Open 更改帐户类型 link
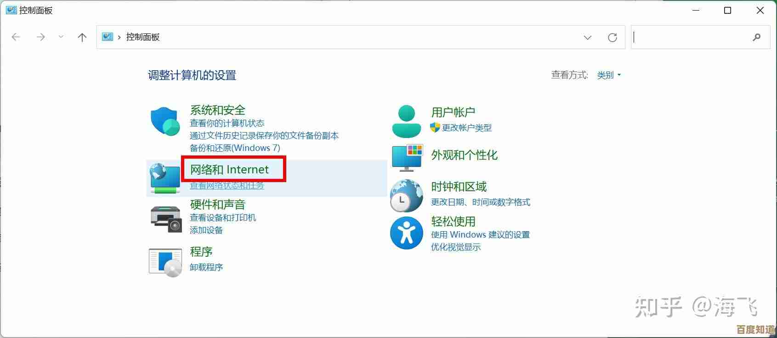Image resolution: width=777 pixels, height=338 pixels. click(466, 127)
